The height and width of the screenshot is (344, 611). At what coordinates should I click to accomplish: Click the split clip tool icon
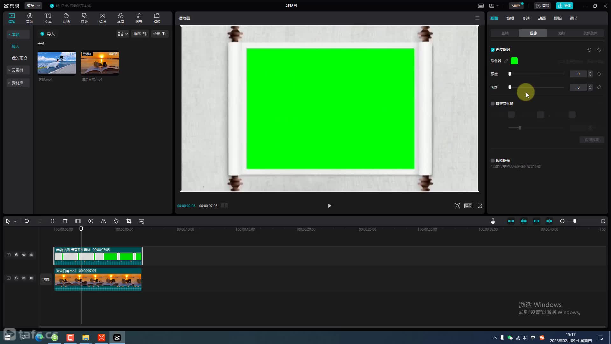53,221
